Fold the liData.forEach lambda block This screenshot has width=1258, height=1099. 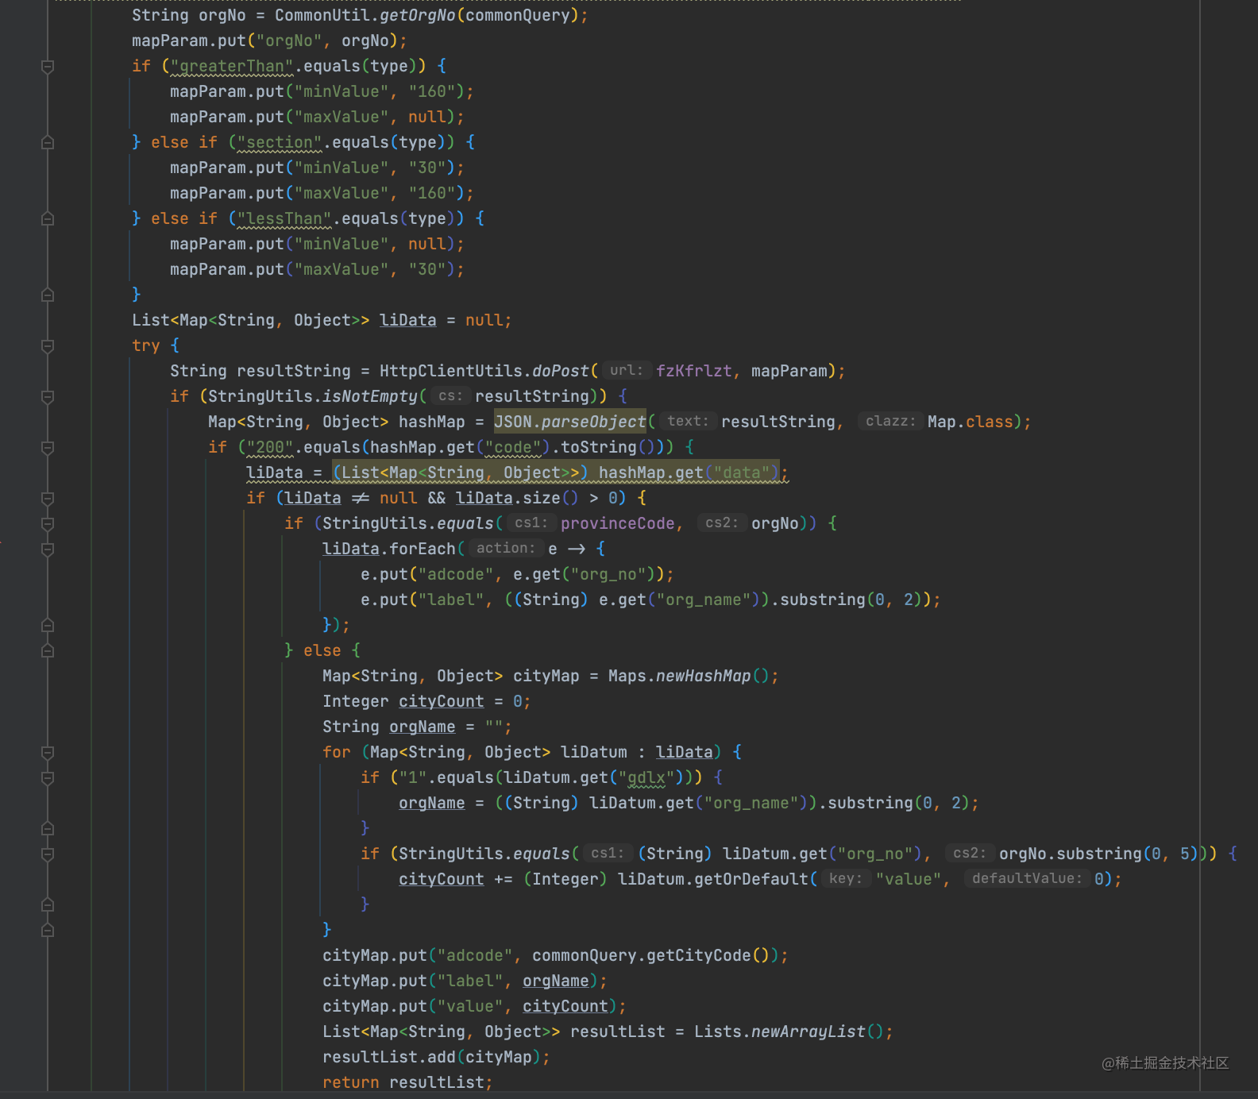tap(48, 549)
